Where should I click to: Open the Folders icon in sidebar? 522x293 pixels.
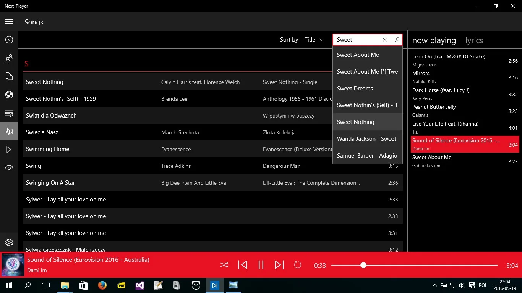click(x=9, y=76)
